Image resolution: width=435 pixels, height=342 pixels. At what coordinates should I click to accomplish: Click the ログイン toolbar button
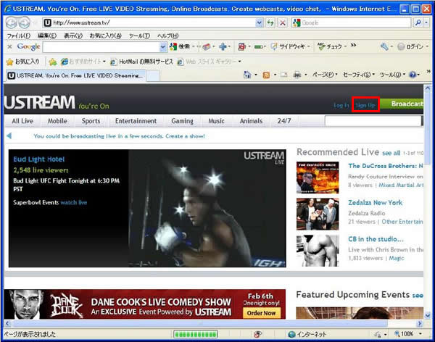tap(411, 46)
